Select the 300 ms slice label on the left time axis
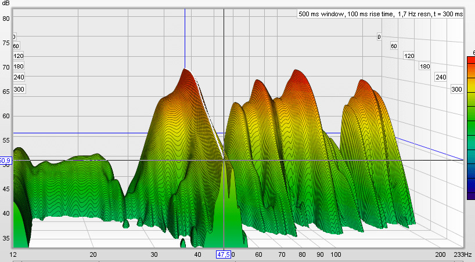Screen dimensions: 475x262 tap(19, 89)
